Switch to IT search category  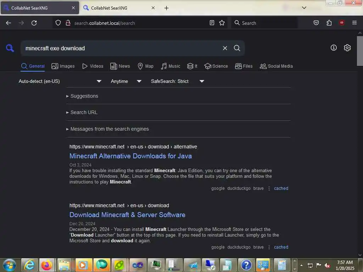(x=192, y=66)
